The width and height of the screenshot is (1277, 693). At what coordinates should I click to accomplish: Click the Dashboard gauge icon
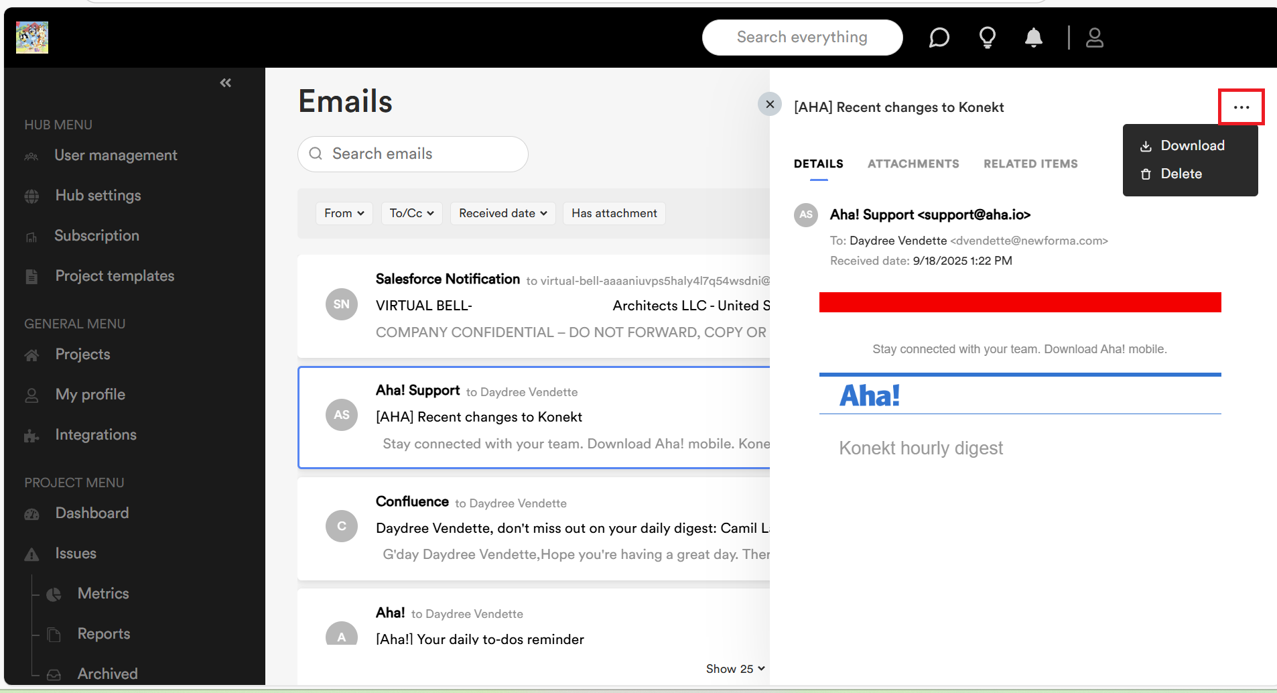(31, 514)
